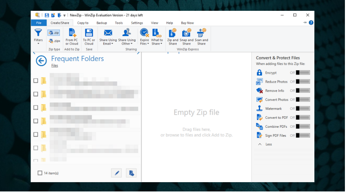Select the .zip archive type
This screenshot has height=193, width=348.
point(54,33)
